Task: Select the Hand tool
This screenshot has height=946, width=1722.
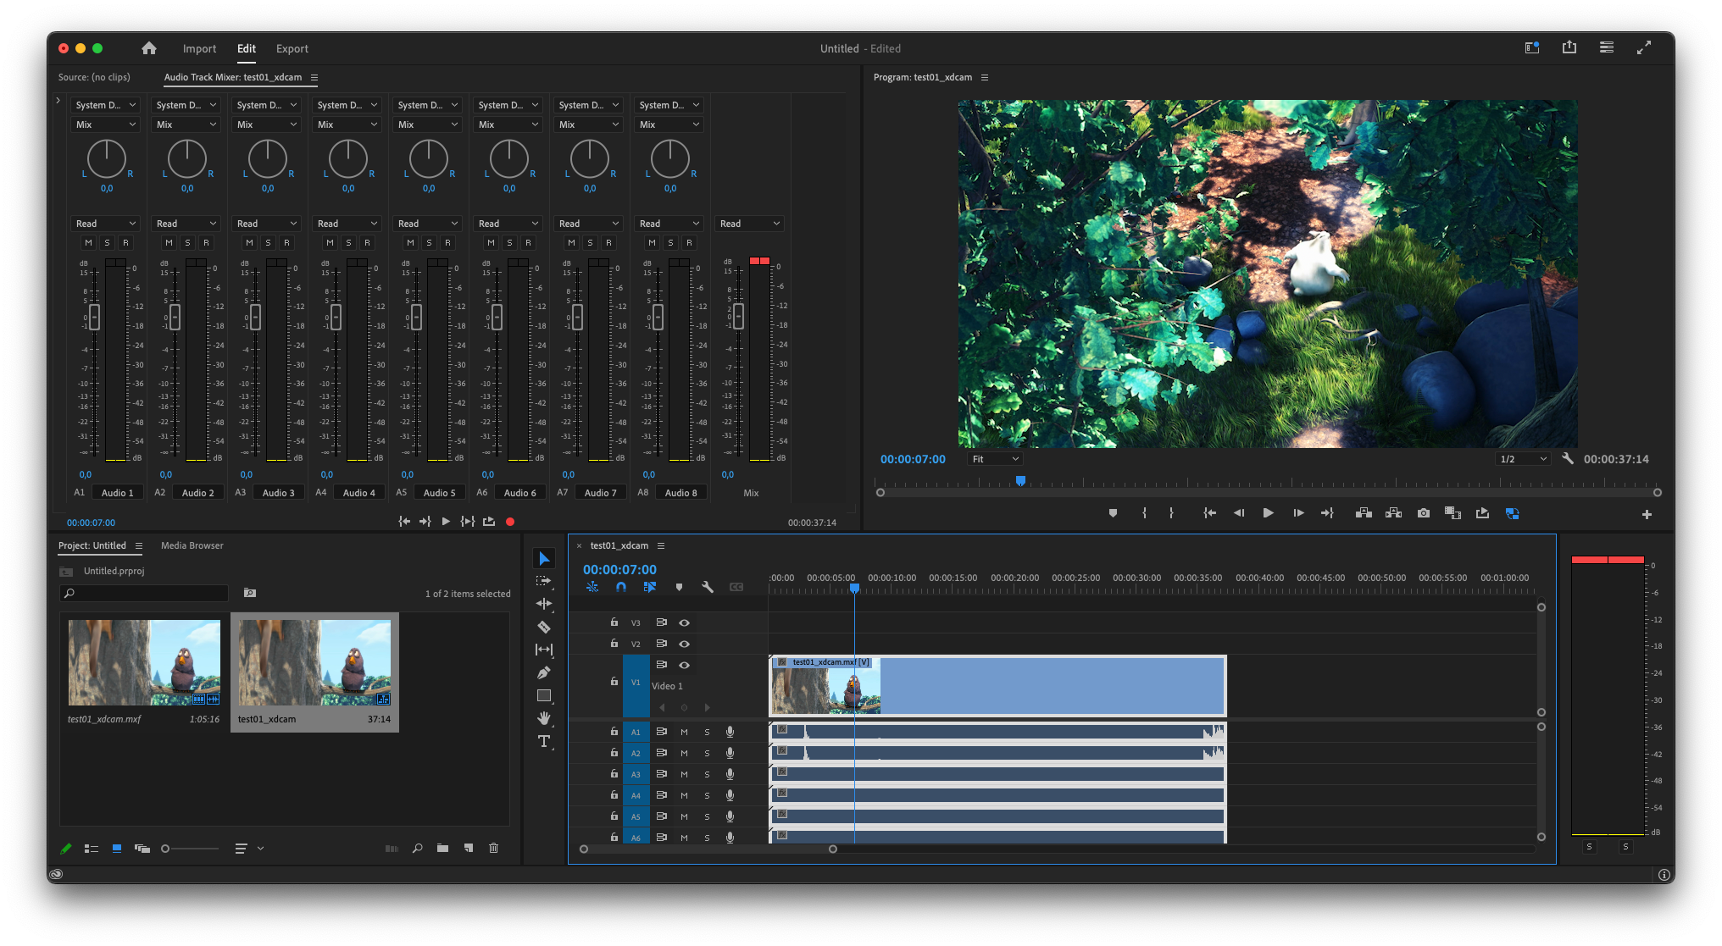Action: pyautogui.click(x=544, y=718)
